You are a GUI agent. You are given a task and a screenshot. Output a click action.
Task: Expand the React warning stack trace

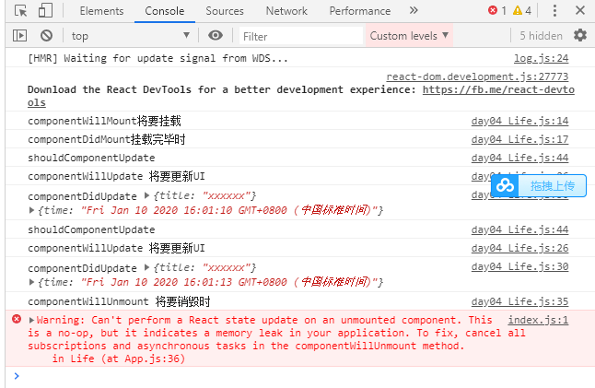point(32,320)
